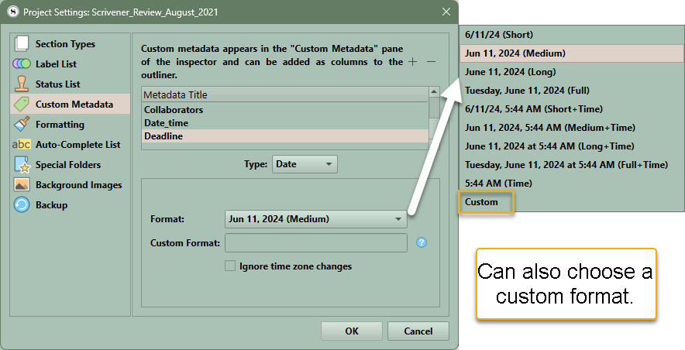Choose June 11, 2024 (Long) format
The width and height of the screenshot is (685, 350).
(x=571, y=71)
